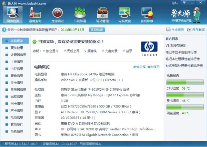Click the DVD A DS8A8SH drive entry
The width and height of the screenshot is (207, 147).
(86, 124)
